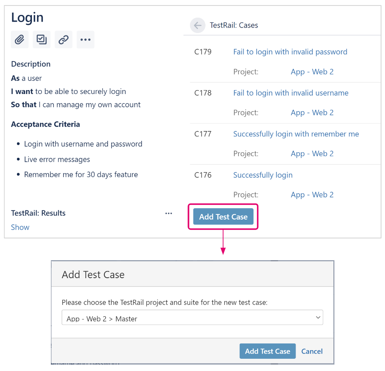Open case Fail to login with invalid password
Screen dimensions: 385x371
(x=290, y=52)
